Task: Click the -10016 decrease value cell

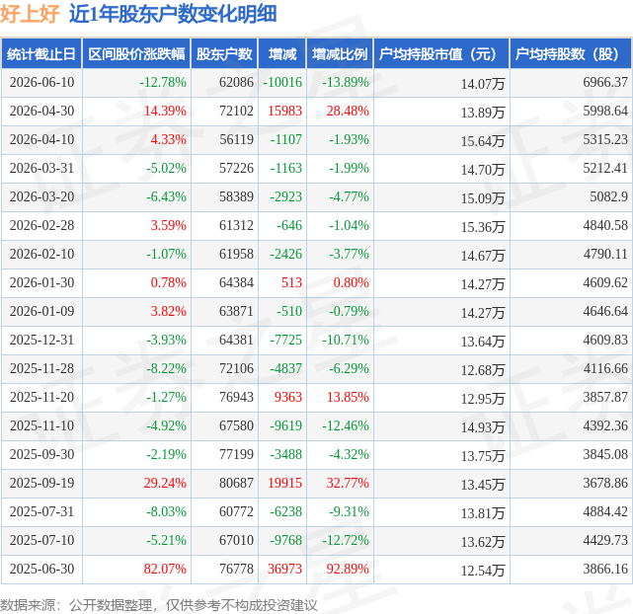Action: (x=282, y=82)
